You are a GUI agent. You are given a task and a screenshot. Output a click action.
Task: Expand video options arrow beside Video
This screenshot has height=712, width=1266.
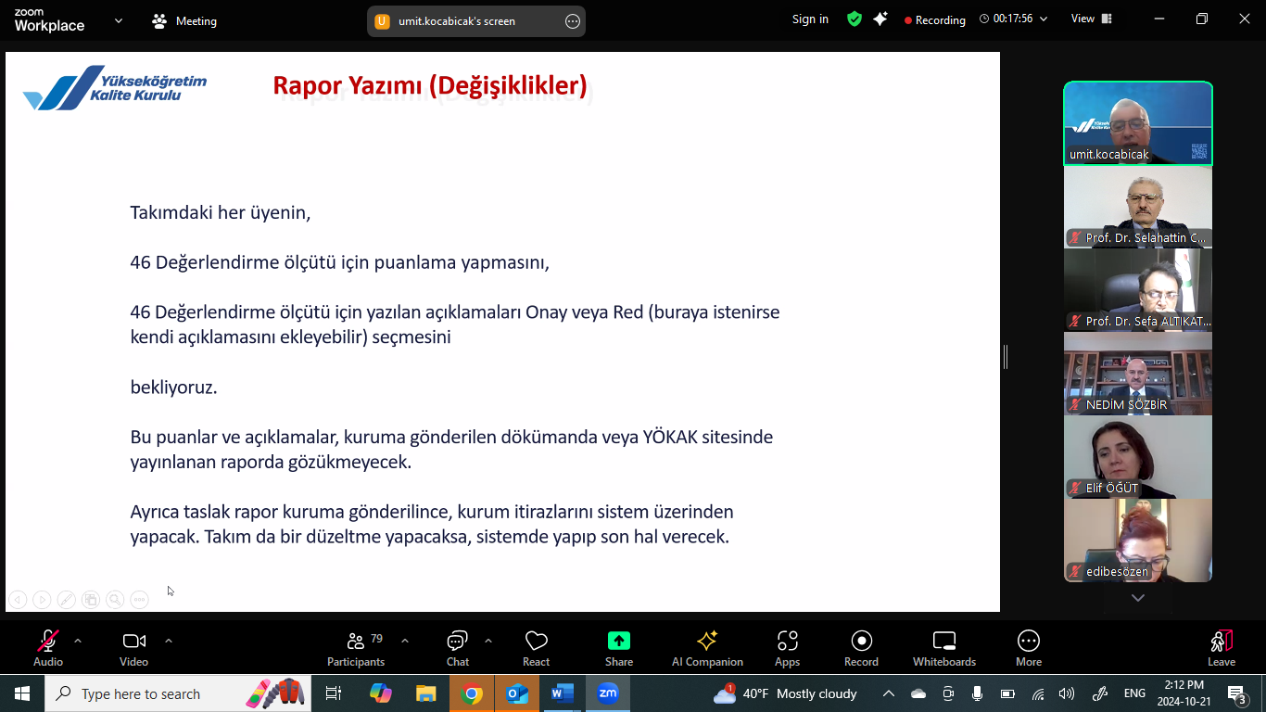pos(168,641)
